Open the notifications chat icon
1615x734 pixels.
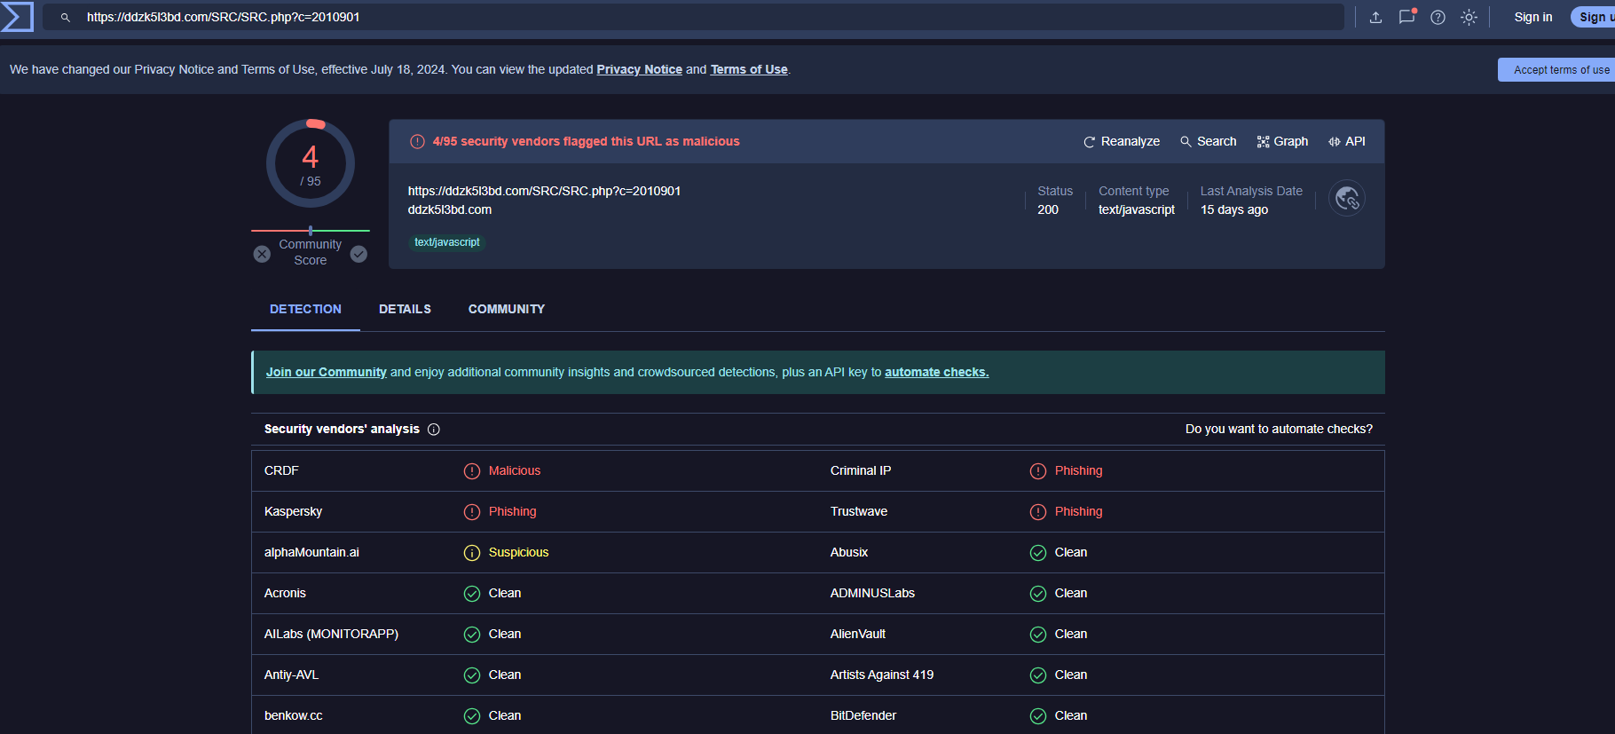1406,17
